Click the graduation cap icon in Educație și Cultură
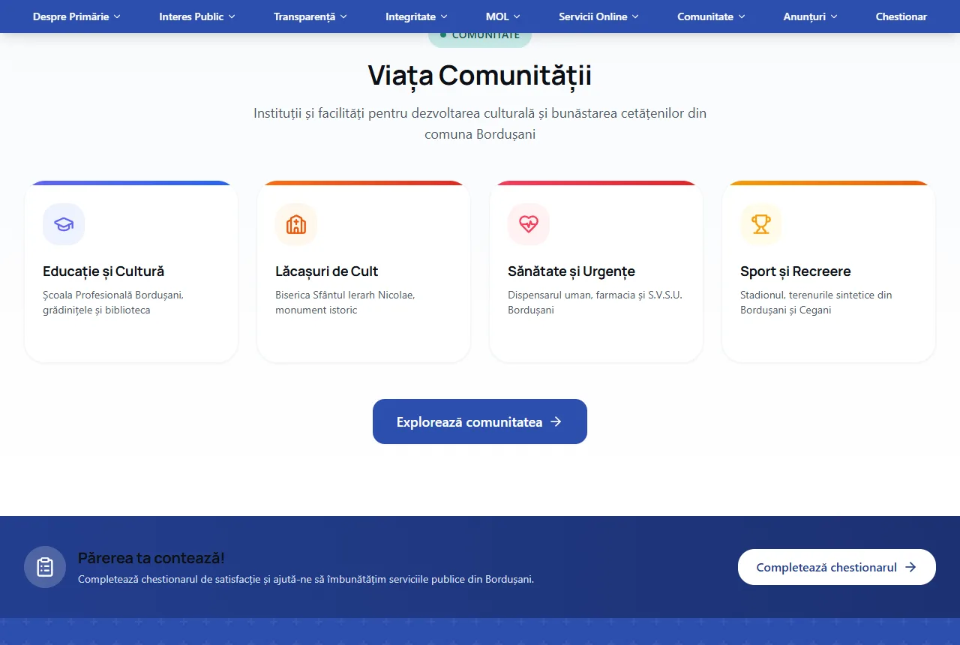The height and width of the screenshot is (645, 960). pos(64,224)
